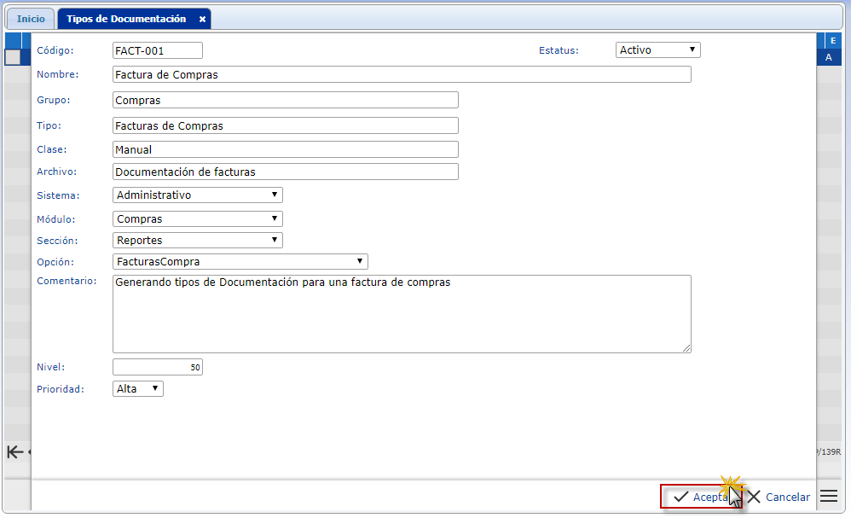851x518 pixels.
Task: Click into the Código field
Action: [x=158, y=50]
